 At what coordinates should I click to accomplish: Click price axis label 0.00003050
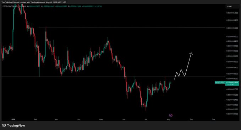tap(232, 79)
